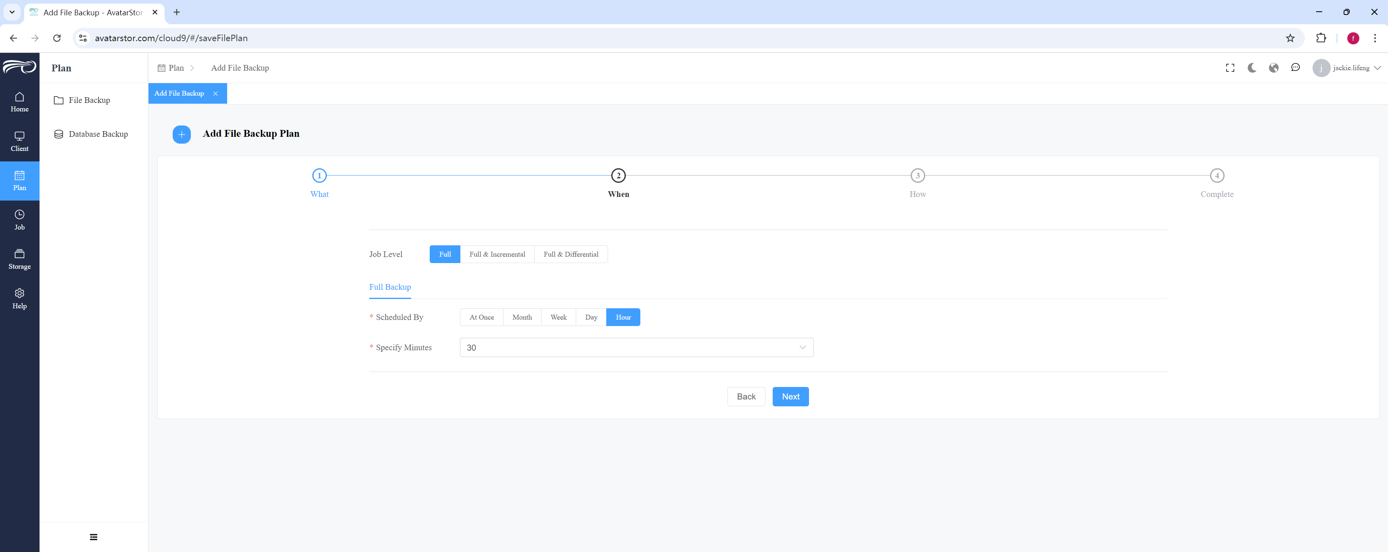The width and height of the screenshot is (1388, 552).
Task: Open the chat message icon
Action: click(1295, 68)
